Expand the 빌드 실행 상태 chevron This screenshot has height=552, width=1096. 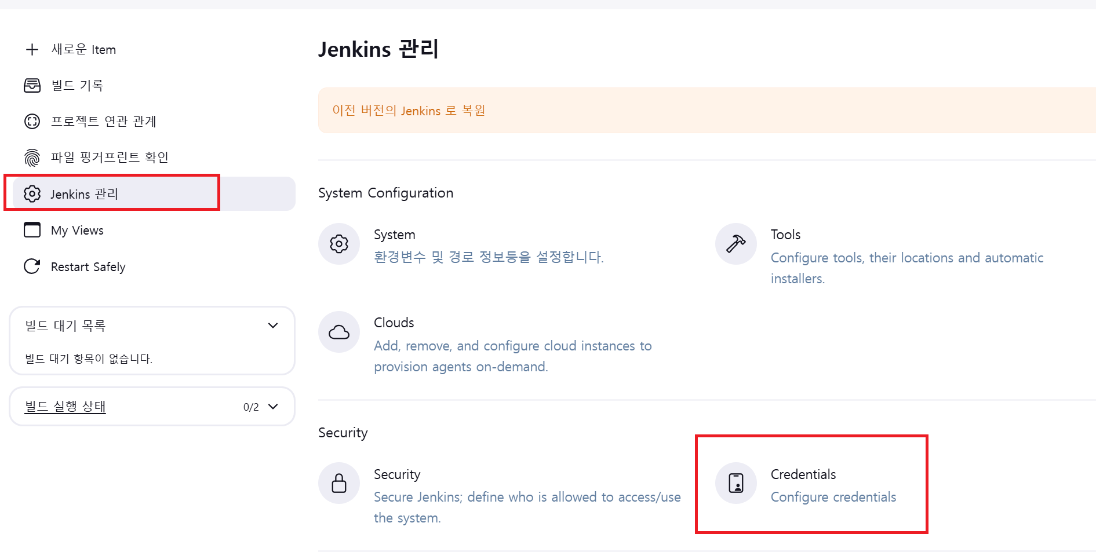pyautogui.click(x=273, y=407)
